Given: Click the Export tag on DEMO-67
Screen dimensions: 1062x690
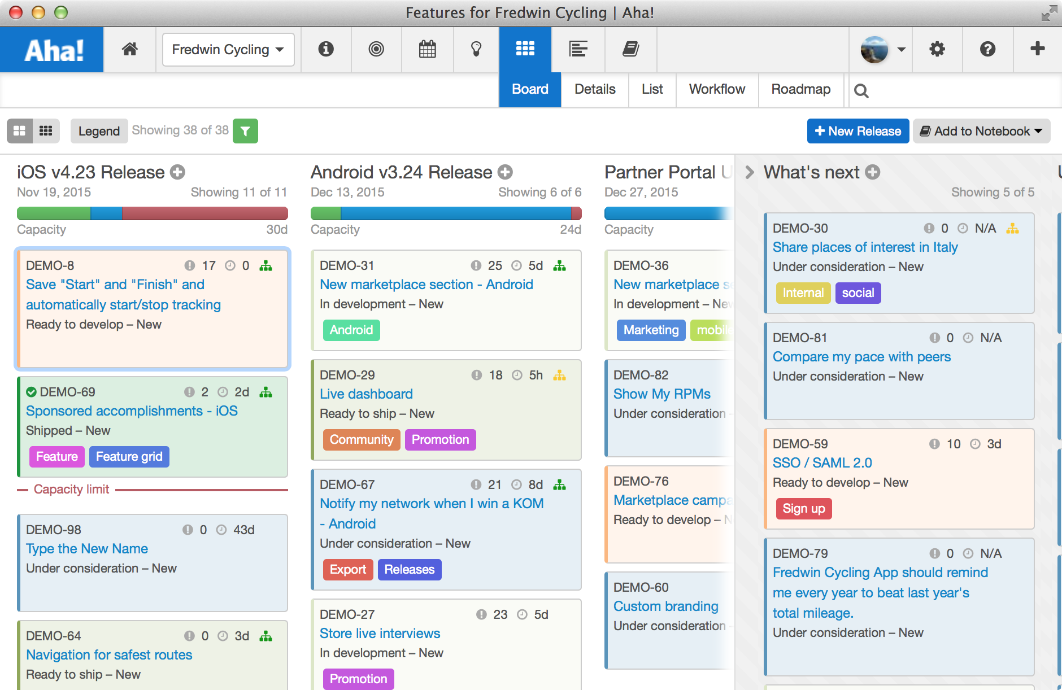Looking at the screenshot, I should tap(347, 570).
